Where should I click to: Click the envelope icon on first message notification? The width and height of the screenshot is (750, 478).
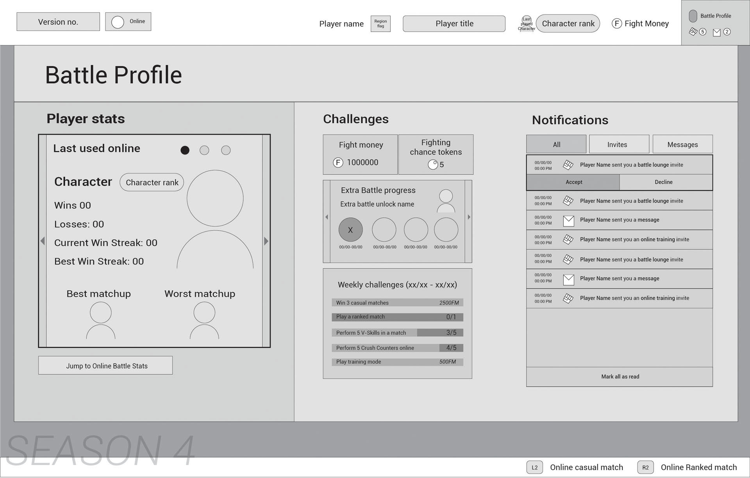click(568, 221)
